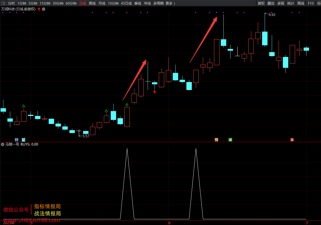321x225 pixels.
Task: Click the BUYS: 0.00 indicator value
Action: (x=29, y=144)
